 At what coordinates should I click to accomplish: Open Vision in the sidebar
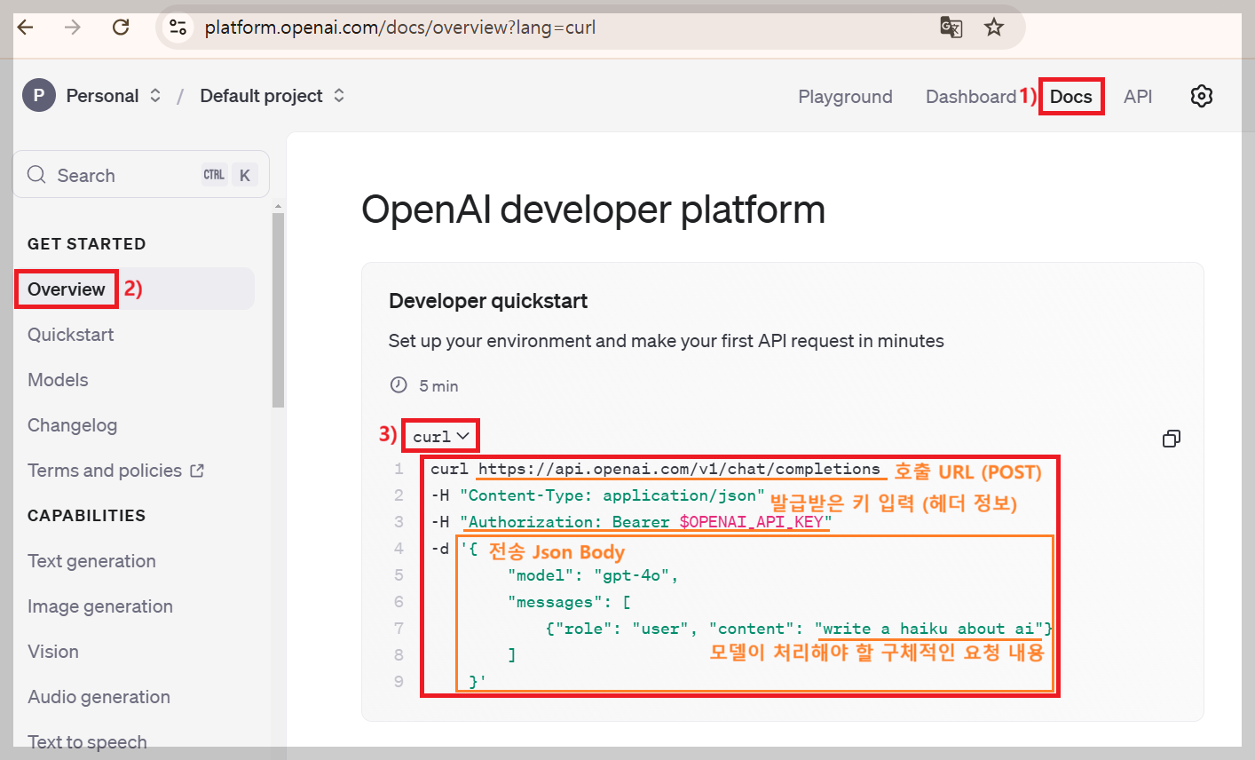53,652
